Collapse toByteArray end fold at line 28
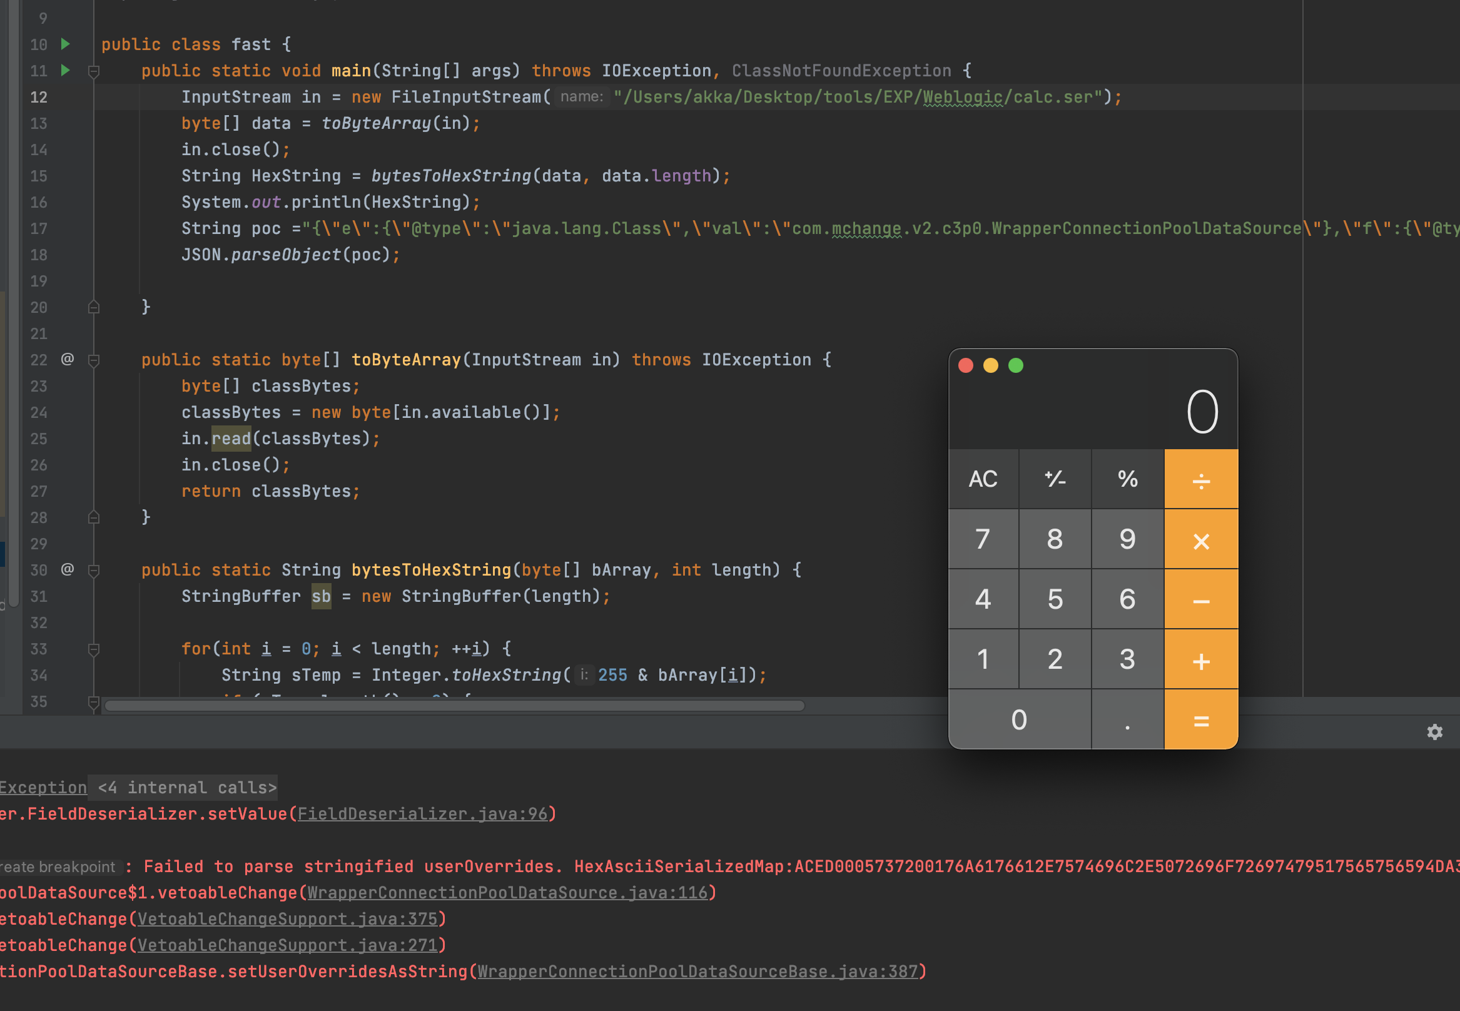Image resolution: width=1460 pixels, height=1011 pixels. (x=94, y=517)
